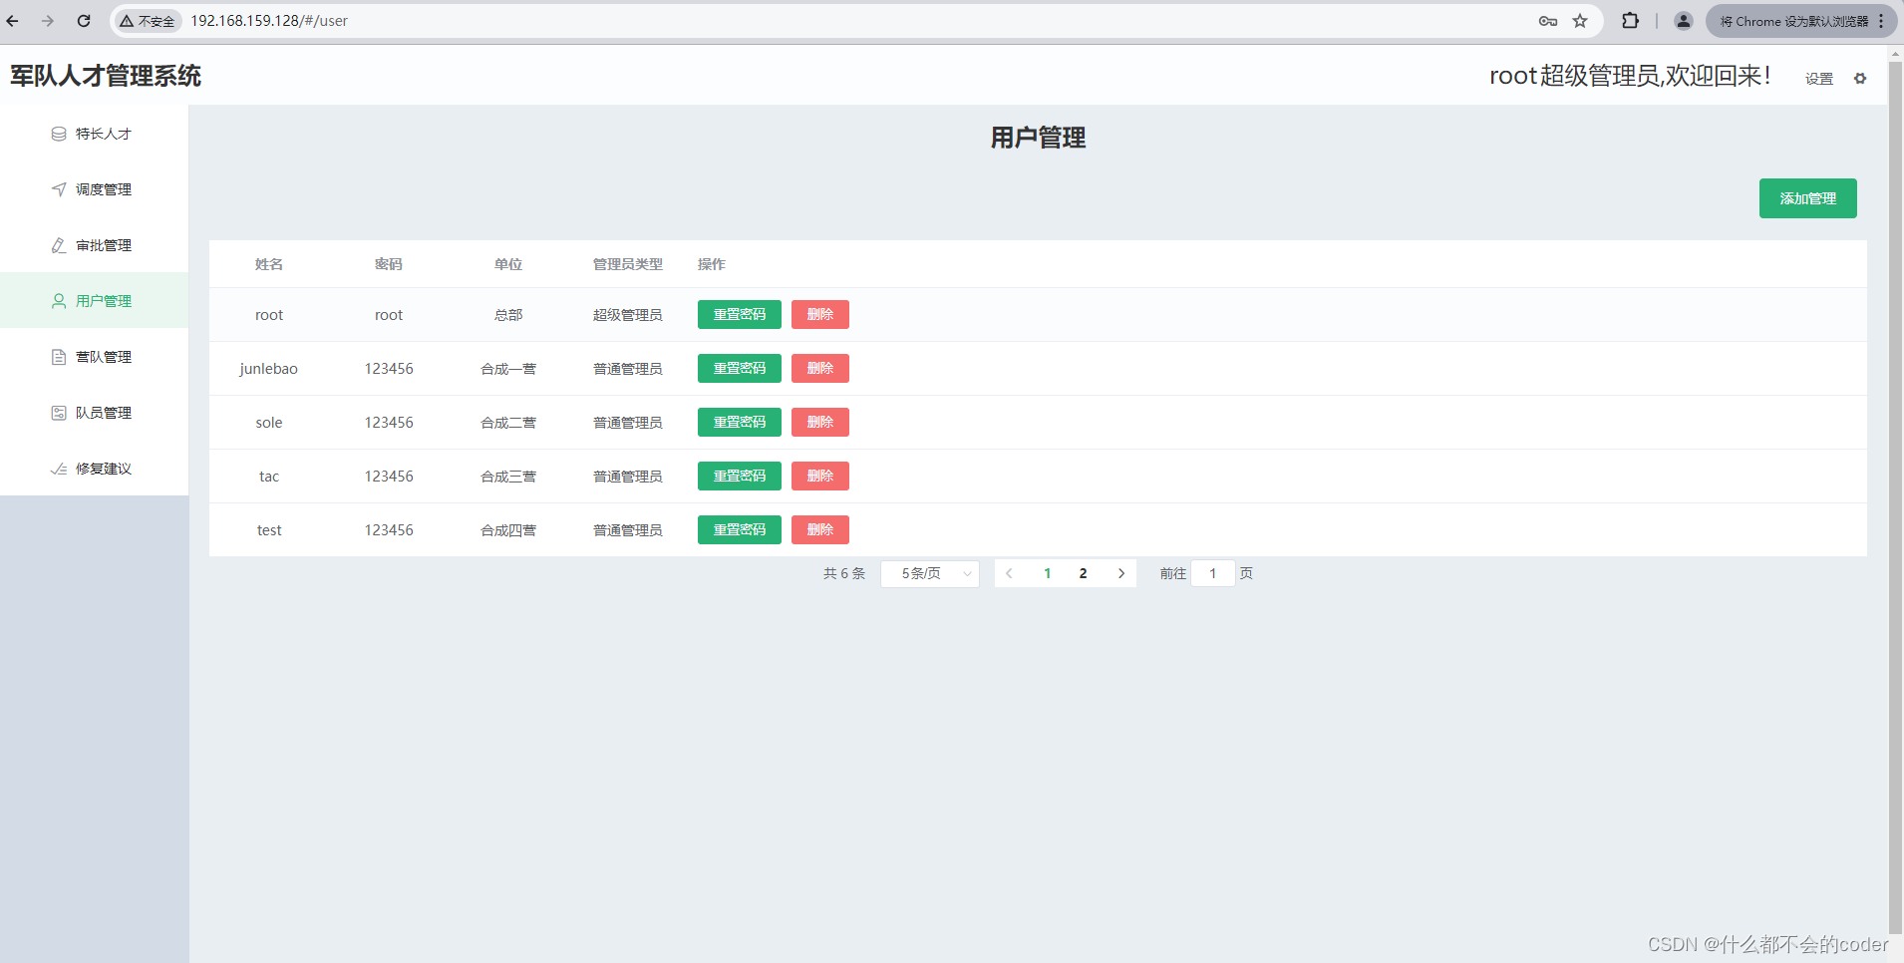Click the 审批管理 pen icon
1904x963 pixels.
[x=59, y=245]
